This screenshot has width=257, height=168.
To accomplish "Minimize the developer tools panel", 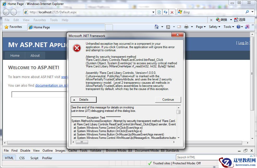I will pos(239,151).
